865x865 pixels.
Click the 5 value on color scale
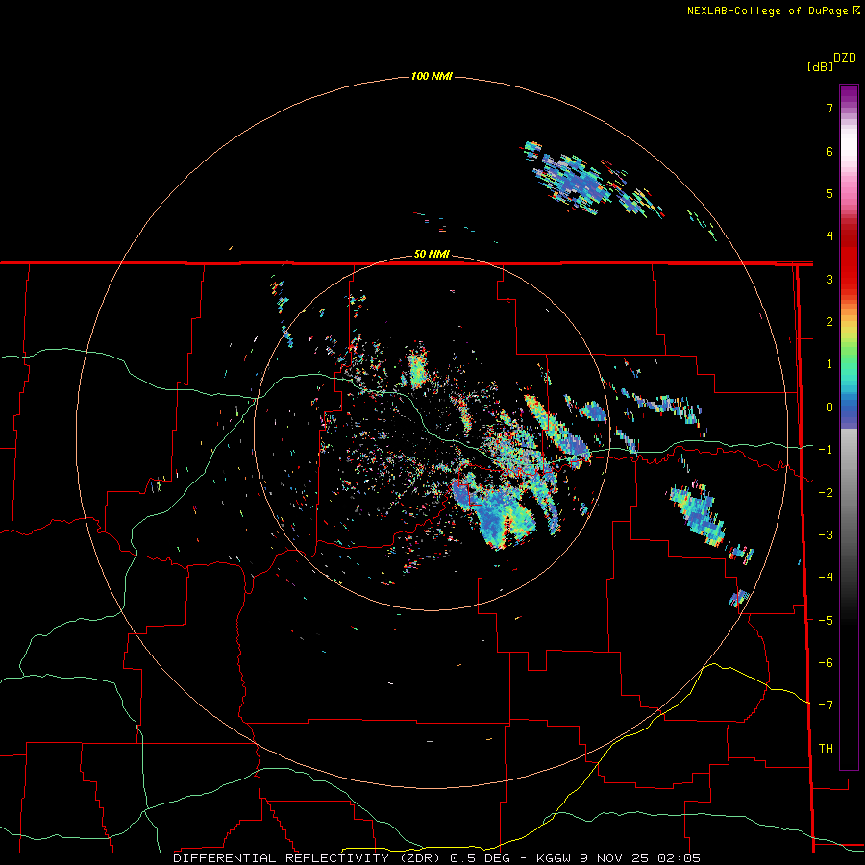[829, 193]
